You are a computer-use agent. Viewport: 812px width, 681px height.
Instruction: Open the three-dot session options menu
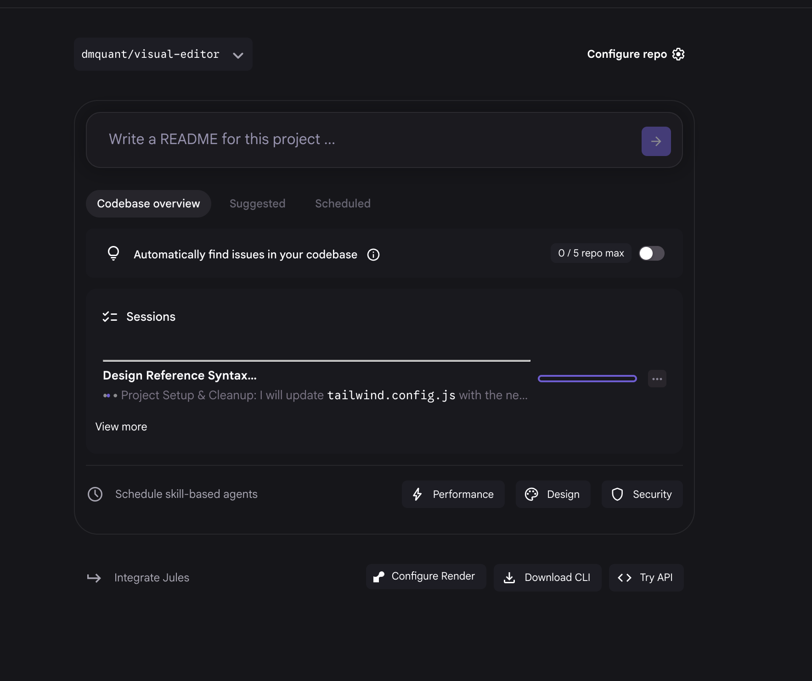[657, 379]
